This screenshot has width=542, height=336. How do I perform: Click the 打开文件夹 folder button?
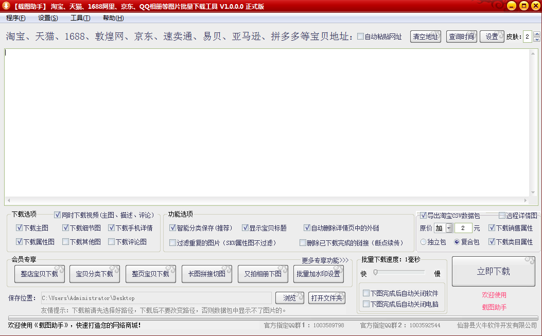[x=326, y=298]
